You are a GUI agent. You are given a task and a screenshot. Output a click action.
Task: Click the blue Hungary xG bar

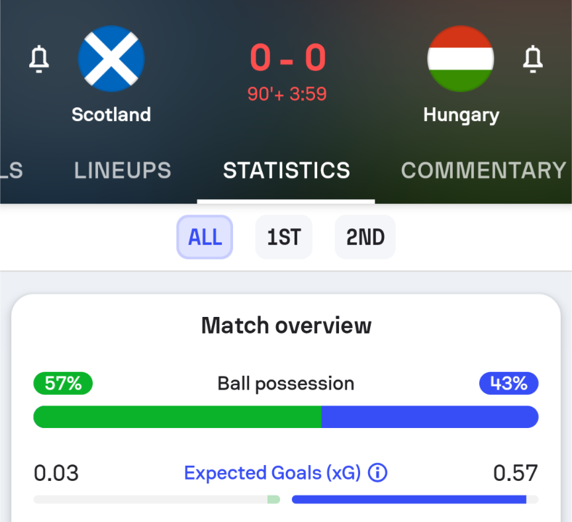409,500
